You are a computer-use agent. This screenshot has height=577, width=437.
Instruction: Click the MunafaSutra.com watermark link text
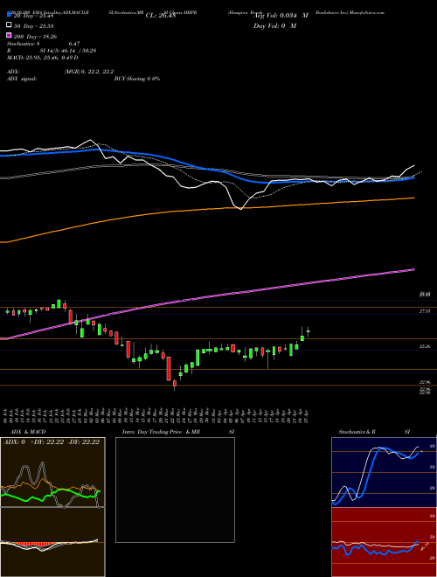(x=367, y=12)
